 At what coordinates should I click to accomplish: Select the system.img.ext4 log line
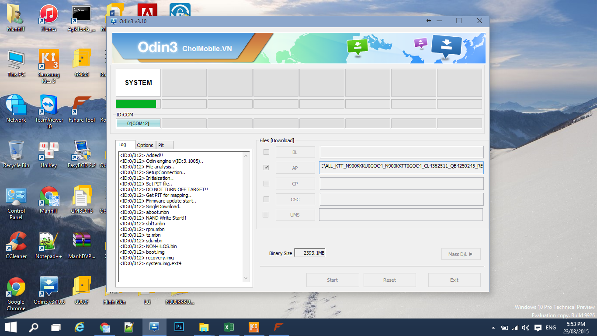pyautogui.click(x=150, y=263)
